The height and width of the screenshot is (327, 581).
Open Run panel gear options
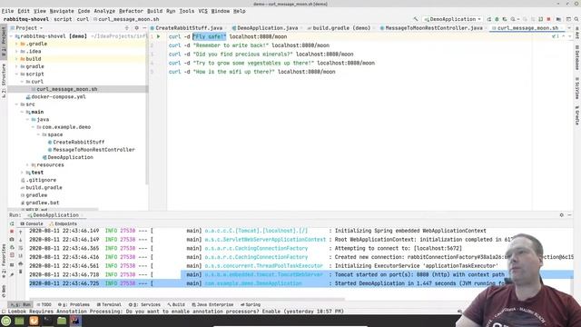(x=561, y=215)
